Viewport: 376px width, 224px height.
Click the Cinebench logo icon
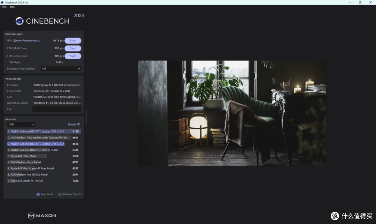pyautogui.click(x=19, y=21)
